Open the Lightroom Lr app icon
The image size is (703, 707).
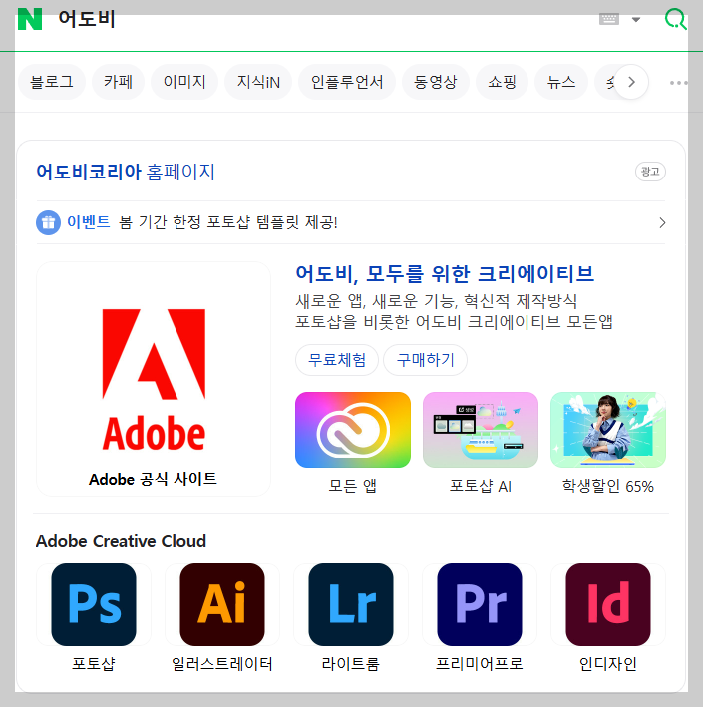click(x=351, y=604)
